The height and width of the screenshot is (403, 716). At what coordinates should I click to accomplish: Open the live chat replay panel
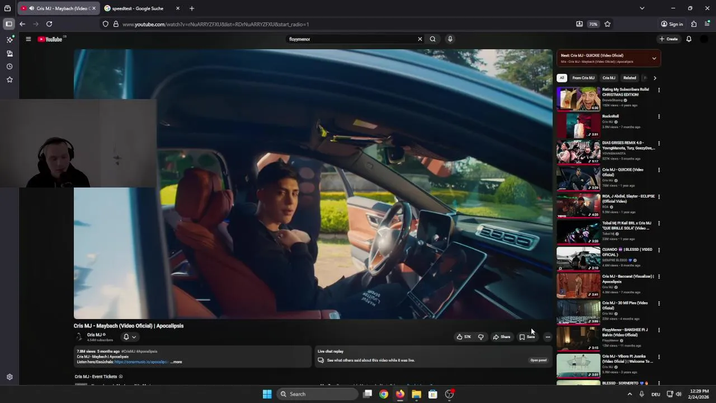tap(538, 360)
